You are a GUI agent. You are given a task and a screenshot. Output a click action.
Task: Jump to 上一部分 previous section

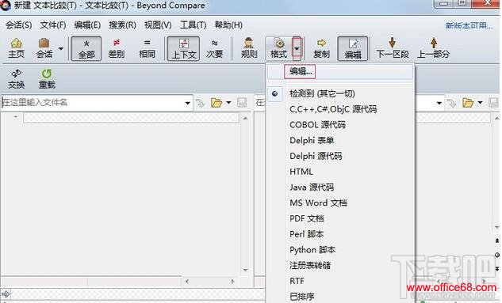click(433, 48)
